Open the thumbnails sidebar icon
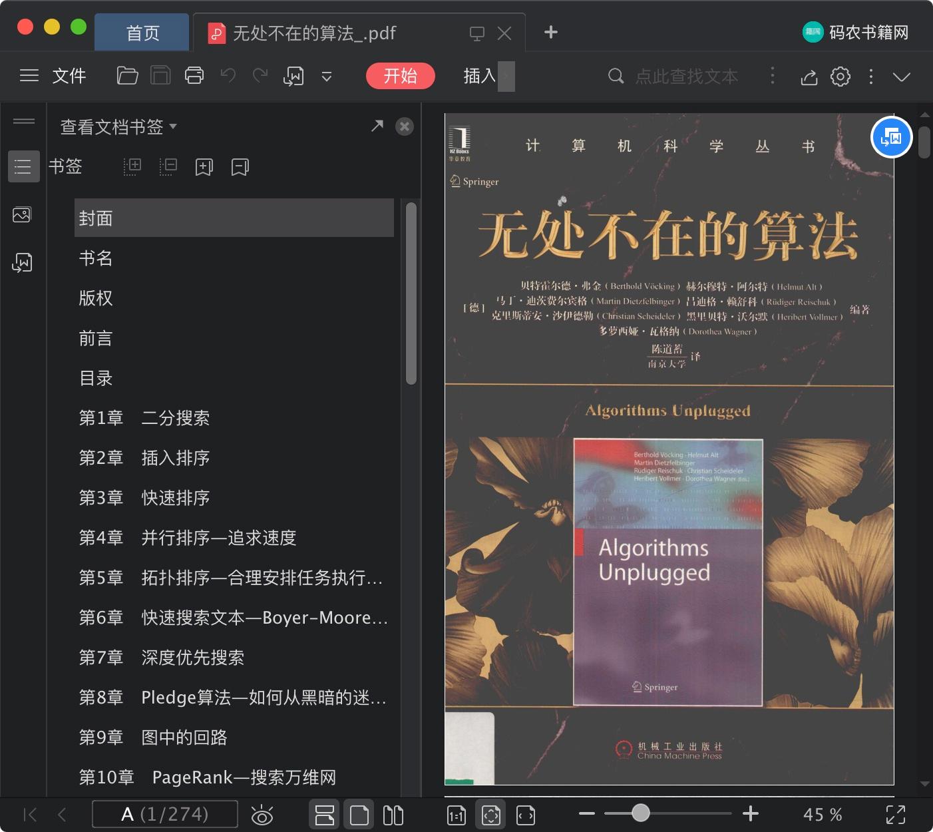Screen dimensions: 933x832 (x=22, y=214)
